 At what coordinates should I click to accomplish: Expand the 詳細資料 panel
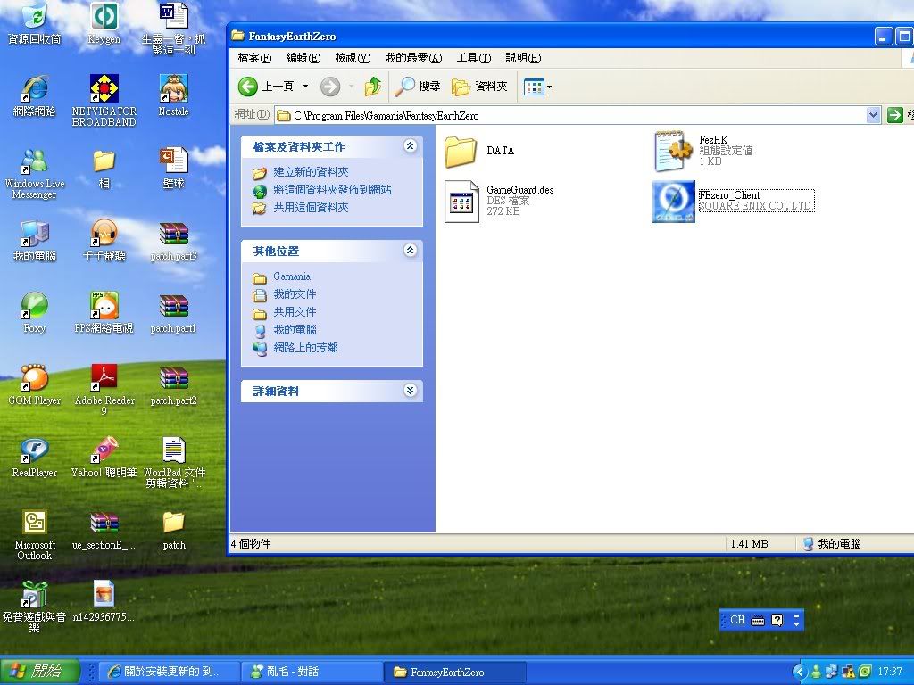(x=411, y=391)
